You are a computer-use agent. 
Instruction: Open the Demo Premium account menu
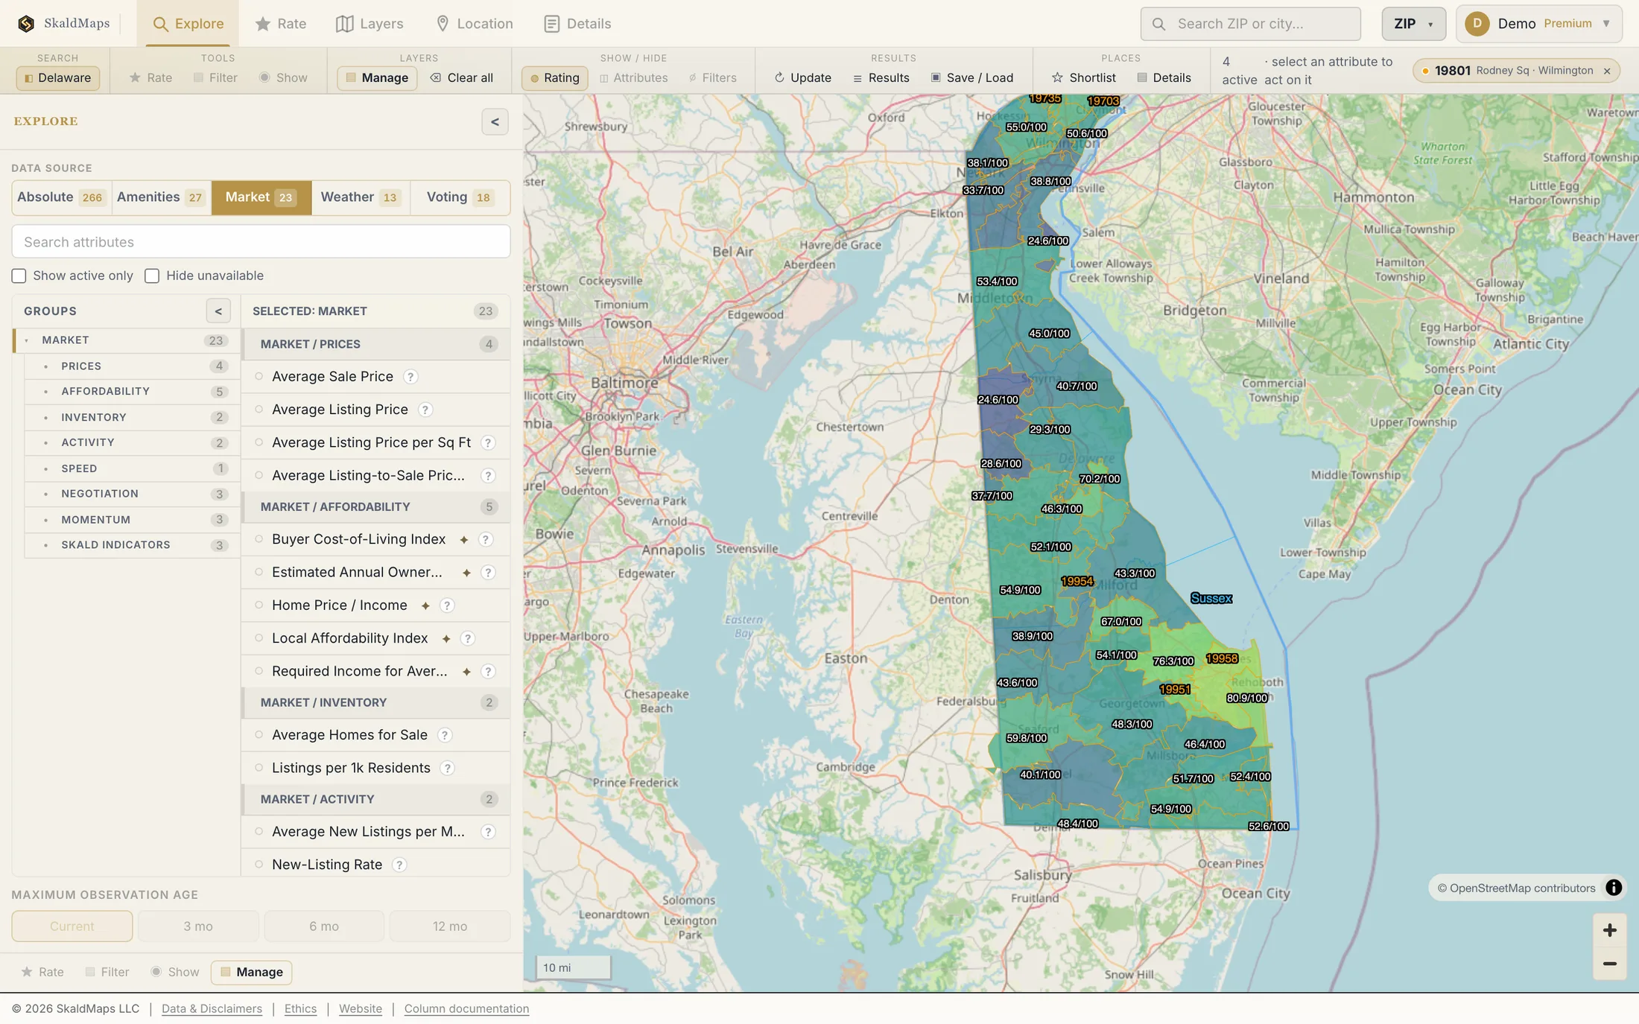pos(1539,24)
